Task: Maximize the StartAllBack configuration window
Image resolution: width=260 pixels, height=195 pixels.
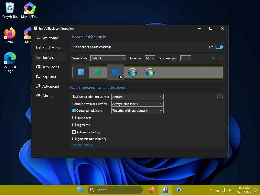Action: coord(211,28)
